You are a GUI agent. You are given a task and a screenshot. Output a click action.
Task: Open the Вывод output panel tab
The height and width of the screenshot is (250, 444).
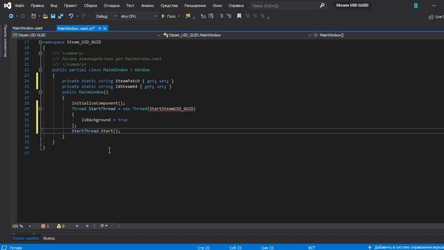pos(49,238)
